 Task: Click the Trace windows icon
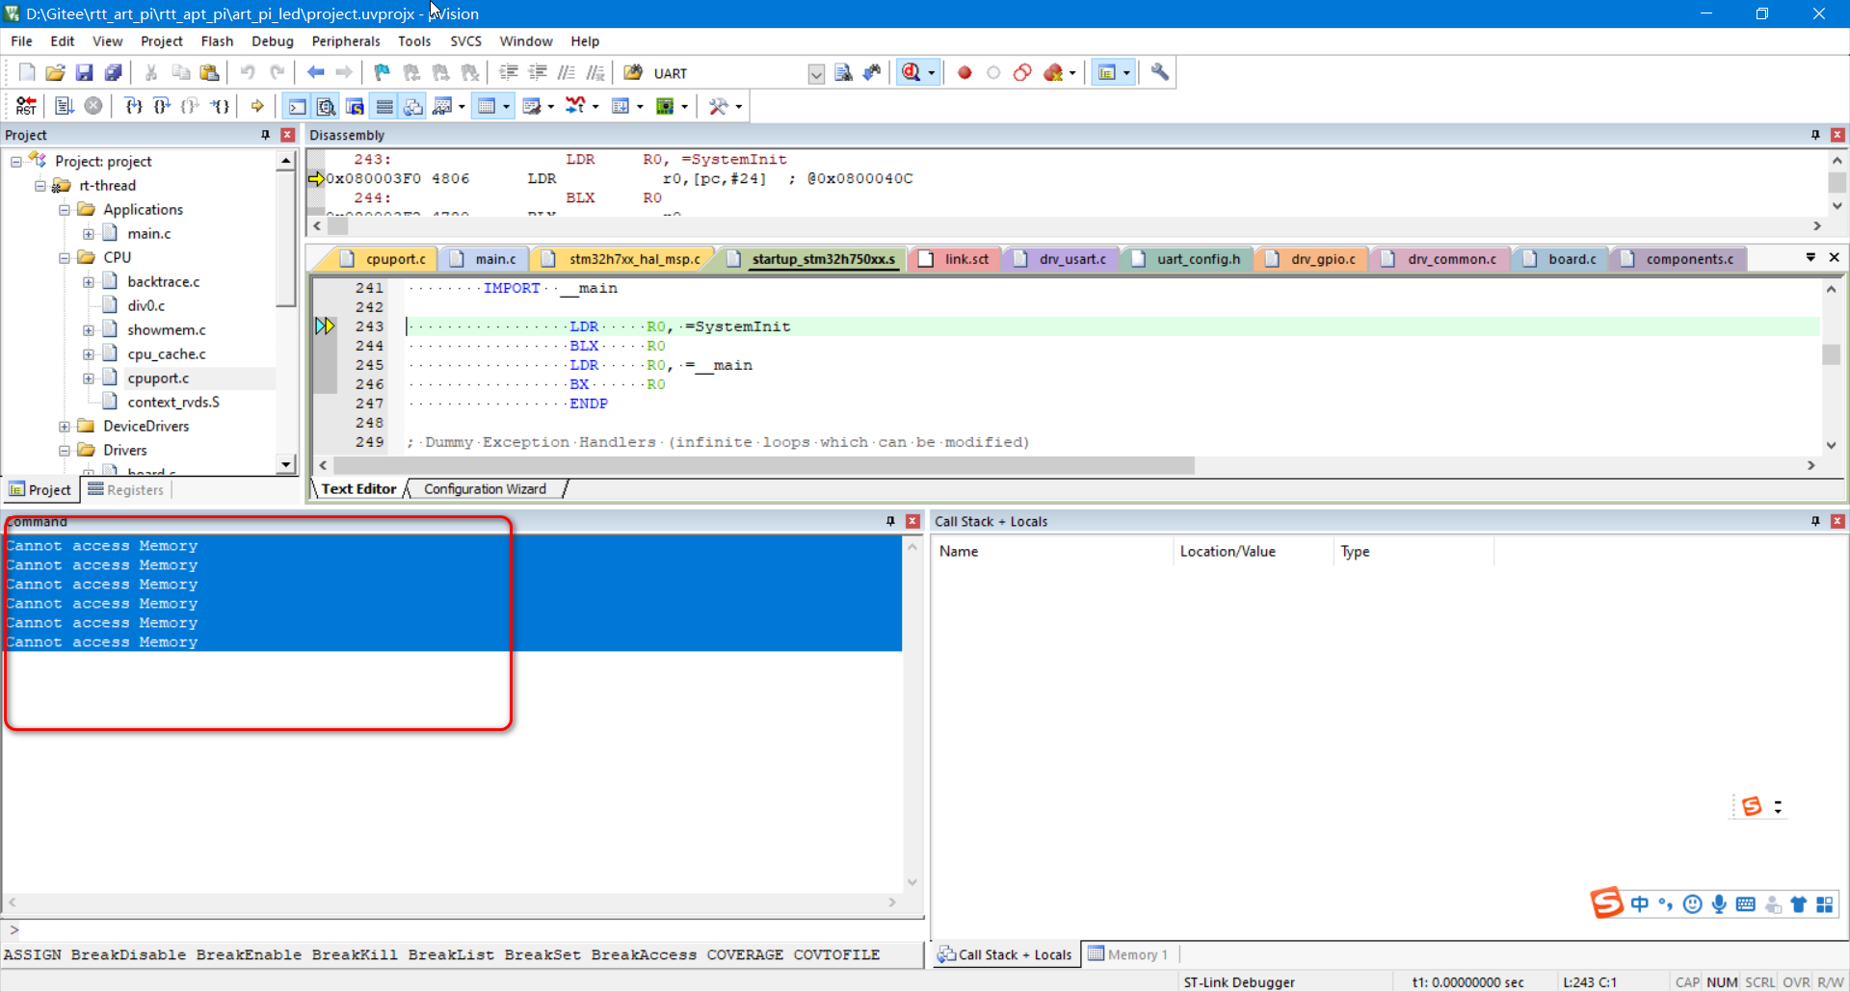[x=621, y=106]
